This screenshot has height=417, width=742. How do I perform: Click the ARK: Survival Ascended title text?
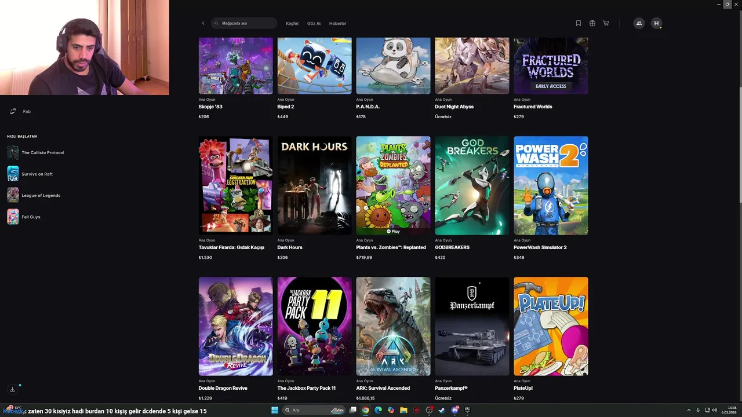point(383,388)
